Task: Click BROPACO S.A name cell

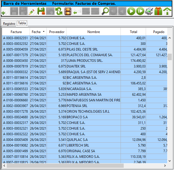Action: (x=94, y=117)
